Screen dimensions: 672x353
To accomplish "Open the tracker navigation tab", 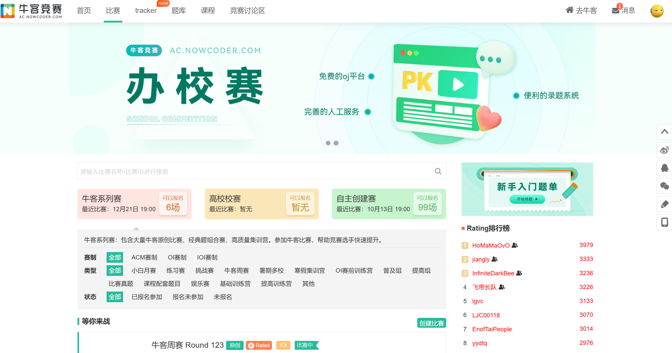I will tap(146, 11).
